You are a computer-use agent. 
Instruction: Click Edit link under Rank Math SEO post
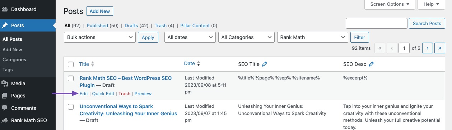(84, 93)
